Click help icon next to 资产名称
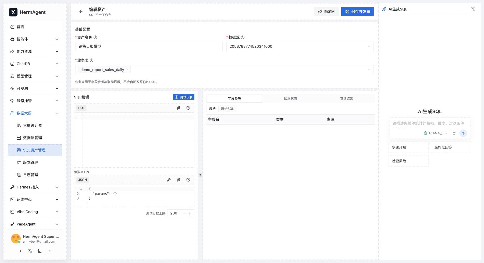Screen dimensions: 484x263 [95, 37]
